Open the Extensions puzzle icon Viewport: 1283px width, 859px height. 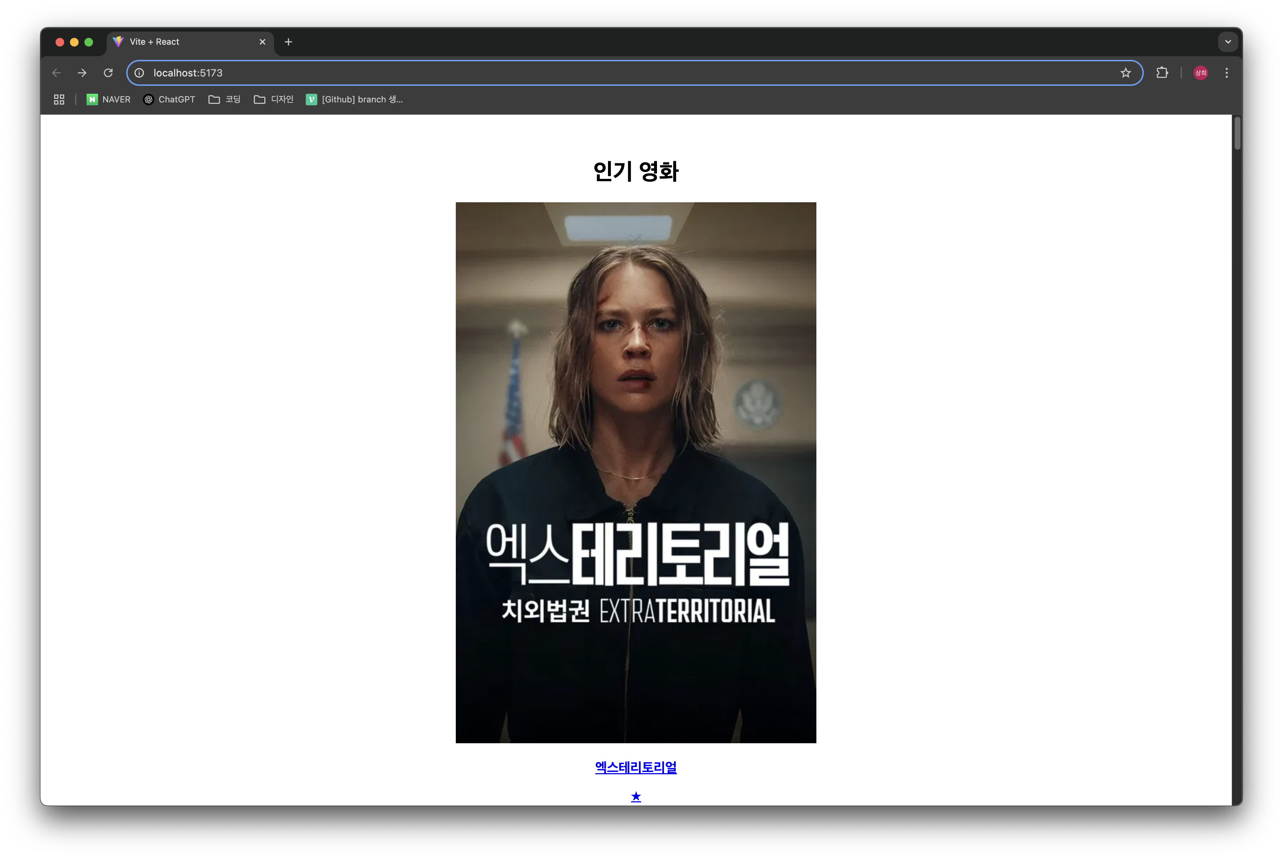pyautogui.click(x=1161, y=73)
